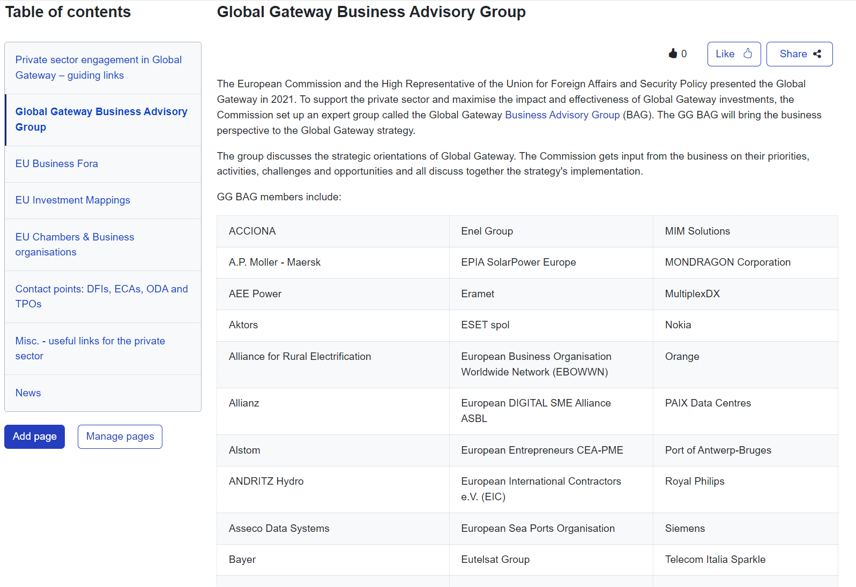Click the 'GG BAG members include:' text
856x587 pixels.
tap(279, 197)
